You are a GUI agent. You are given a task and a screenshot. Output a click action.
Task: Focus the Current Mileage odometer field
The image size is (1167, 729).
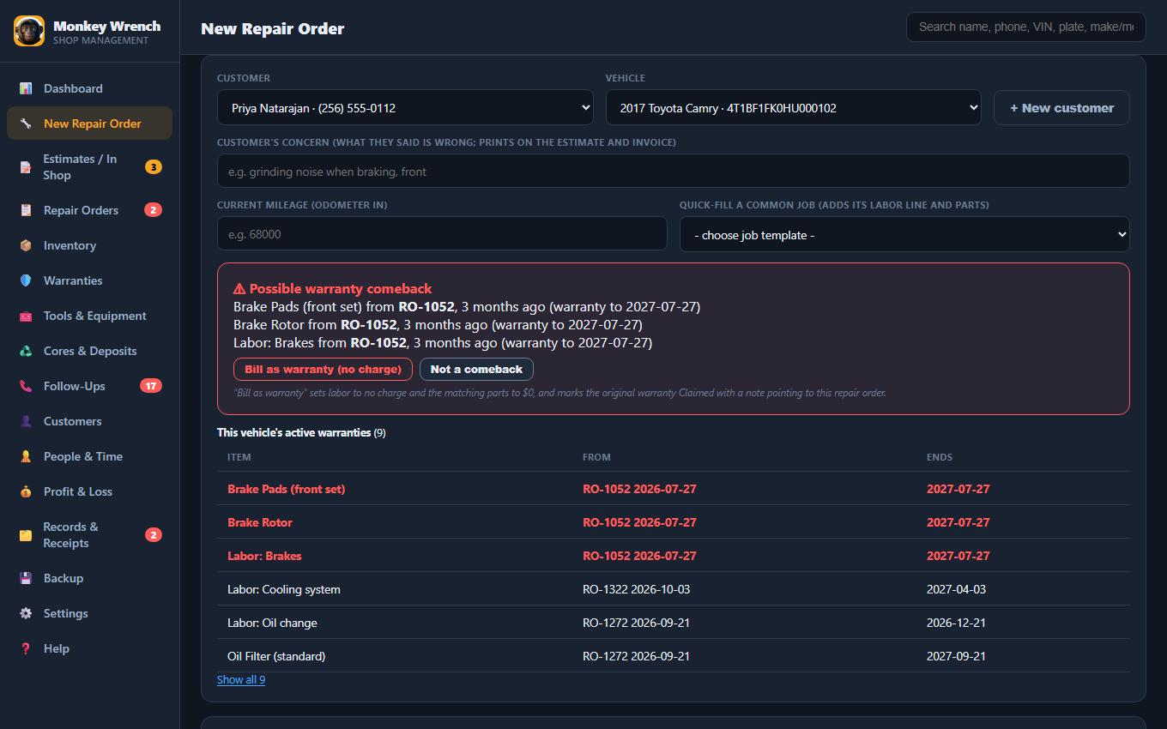[x=442, y=234]
